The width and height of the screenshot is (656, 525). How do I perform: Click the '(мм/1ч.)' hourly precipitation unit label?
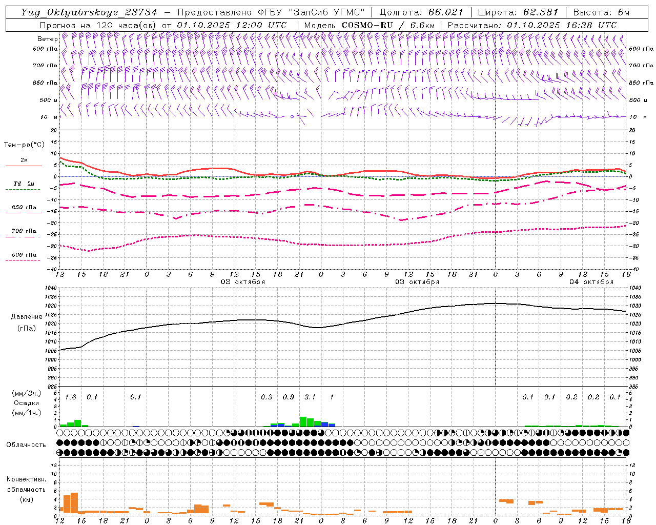coord(27,413)
